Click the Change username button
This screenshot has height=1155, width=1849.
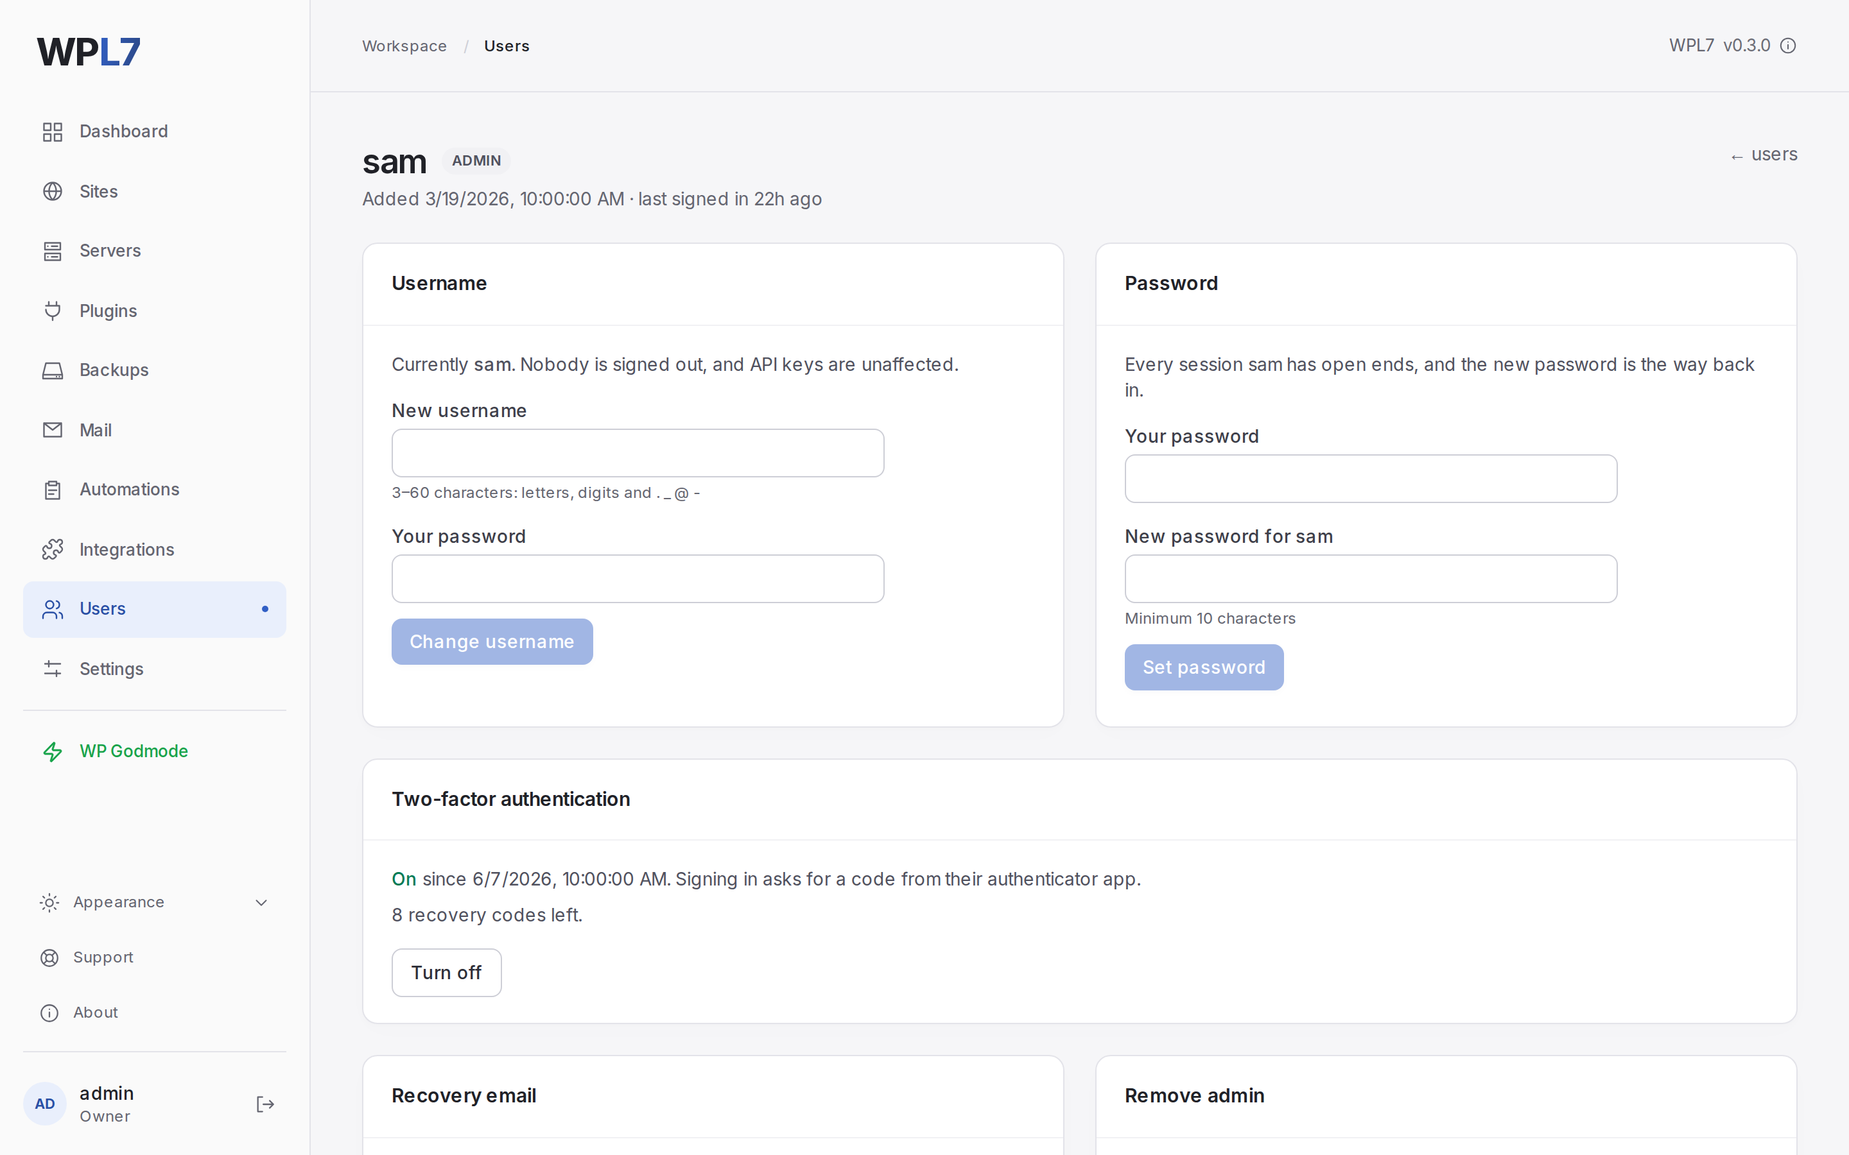(492, 642)
